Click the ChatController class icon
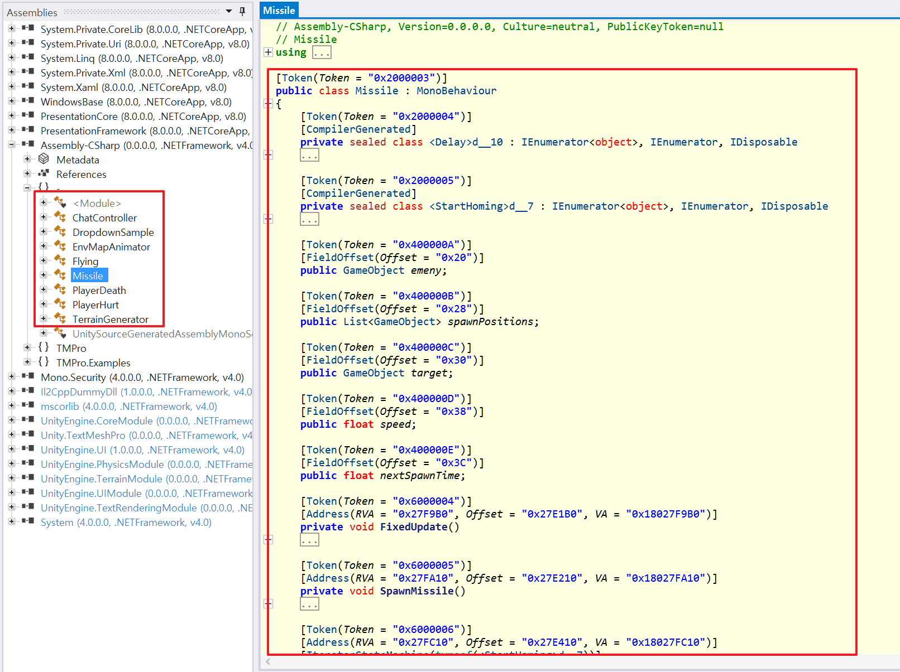Image resolution: width=900 pixels, height=672 pixels. [x=60, y=217]
